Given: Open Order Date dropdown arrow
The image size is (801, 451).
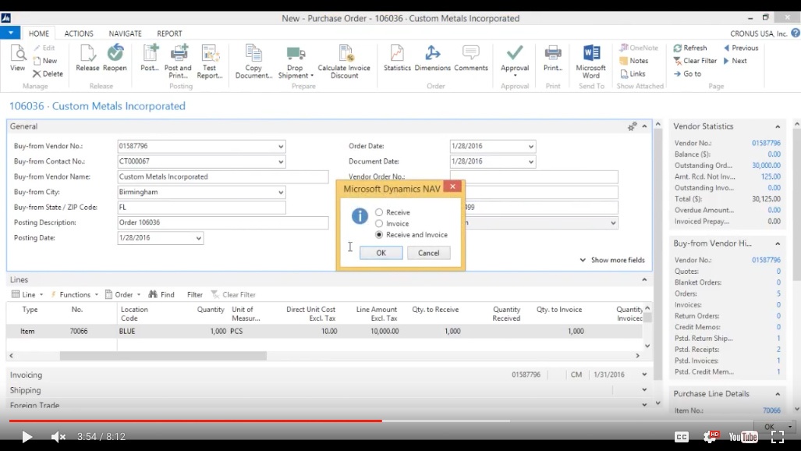Looking at the screenshot, I should [x=531, y=146].
